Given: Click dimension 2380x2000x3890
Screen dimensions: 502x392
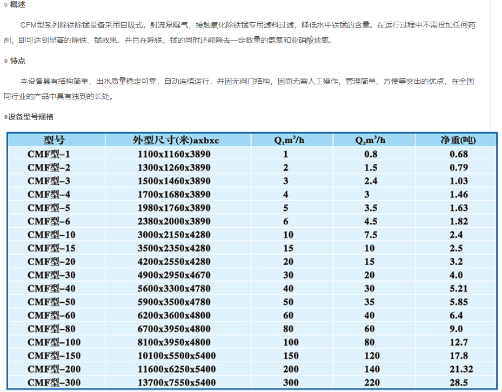Looking at the screenshot, I should (x=174, y=221).
